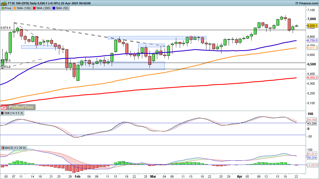This screenshot has height=179, width=319.
Task: Click the Price legend candle icon
Action: 2,8
